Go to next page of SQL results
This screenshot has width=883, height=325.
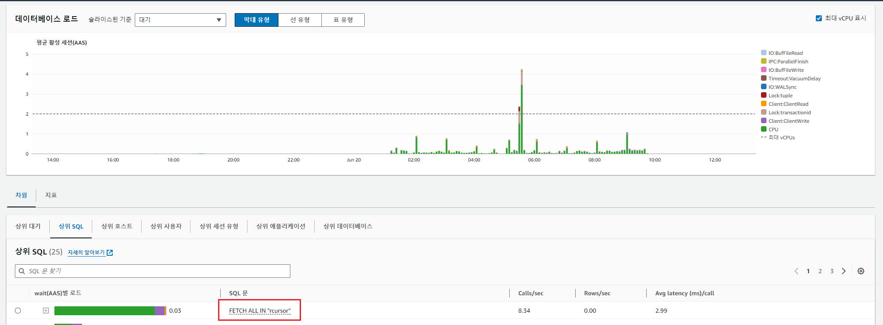(x=844, y=271)
